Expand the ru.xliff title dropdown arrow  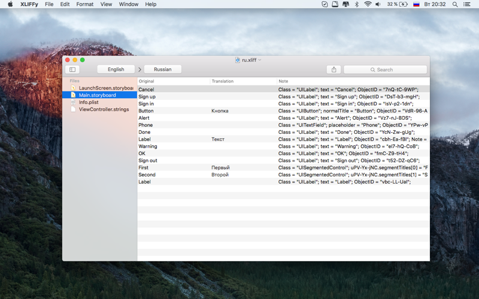click(260, 60)
